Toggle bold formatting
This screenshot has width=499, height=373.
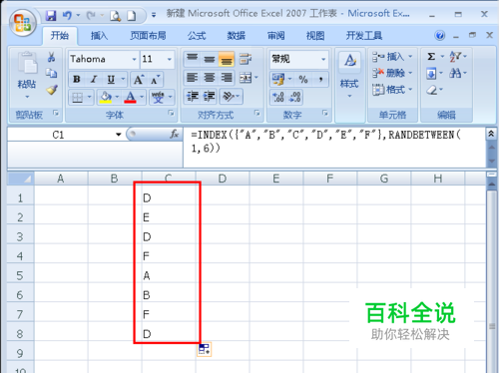click(77, 79)
